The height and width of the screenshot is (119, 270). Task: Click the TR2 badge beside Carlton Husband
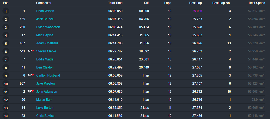pyautogui.click(x=31, y=75)
